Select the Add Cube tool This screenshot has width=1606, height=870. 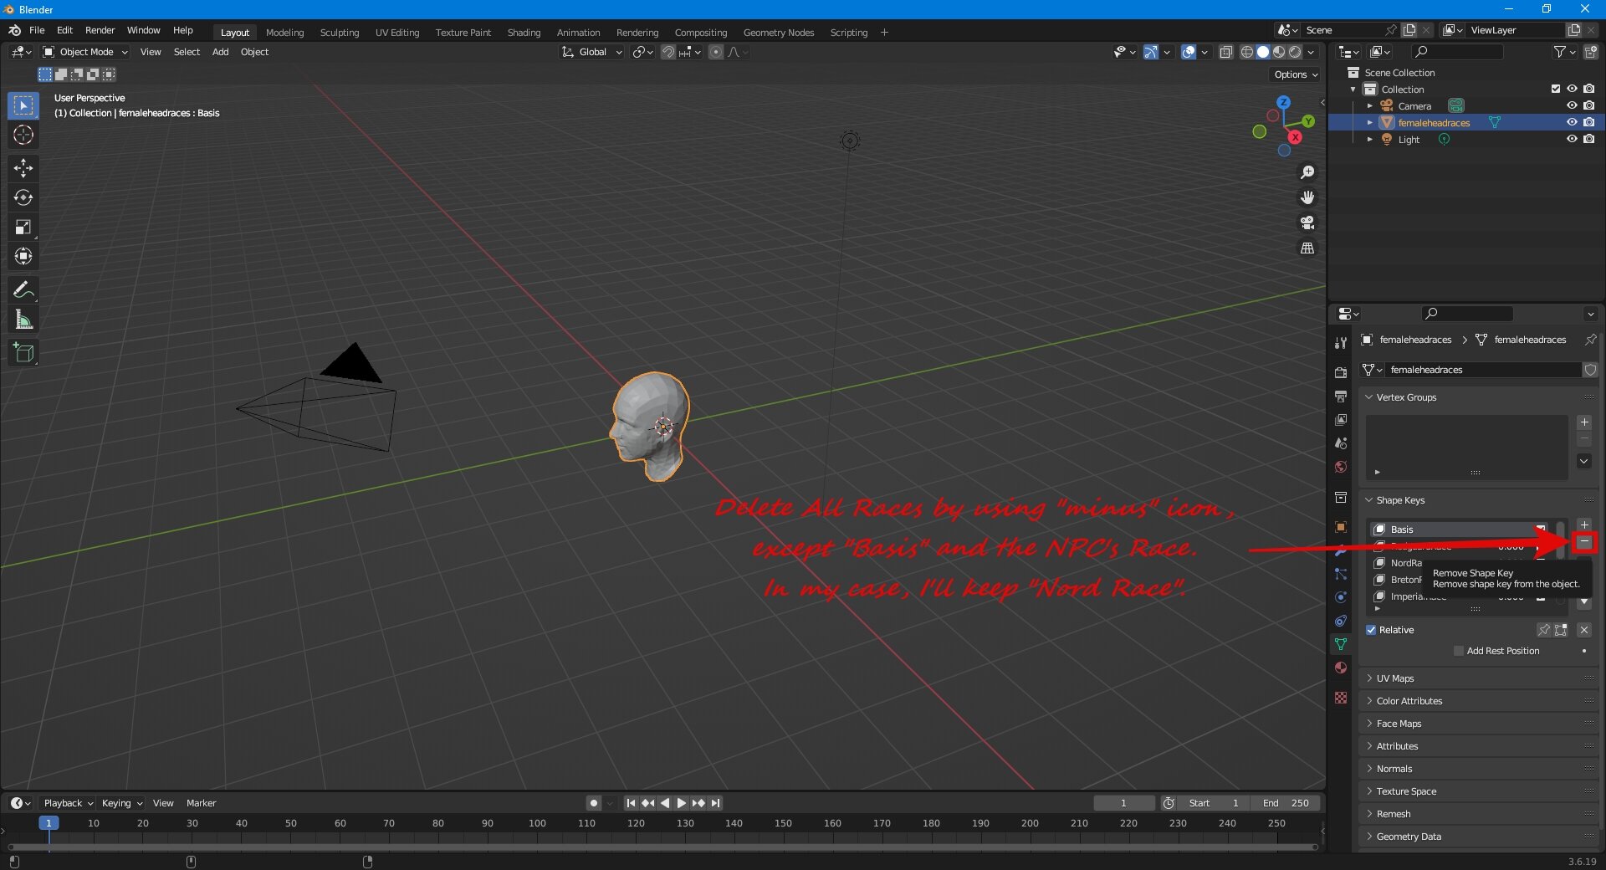(23, 353)
